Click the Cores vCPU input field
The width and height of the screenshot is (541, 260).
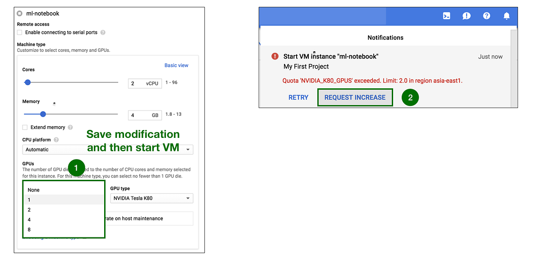point(145,83)
